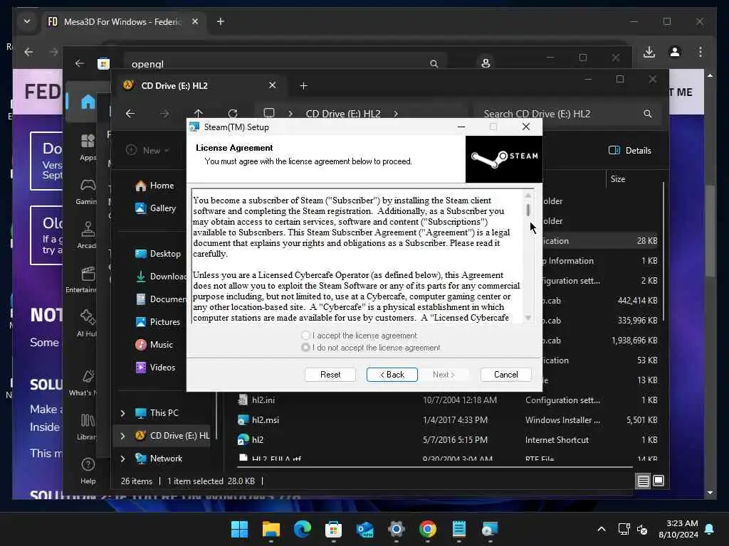Expand the This PC tree node
729x546 pixels.
point(122,413)
